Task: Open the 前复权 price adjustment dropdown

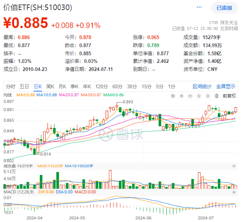Action: point(229,96)
